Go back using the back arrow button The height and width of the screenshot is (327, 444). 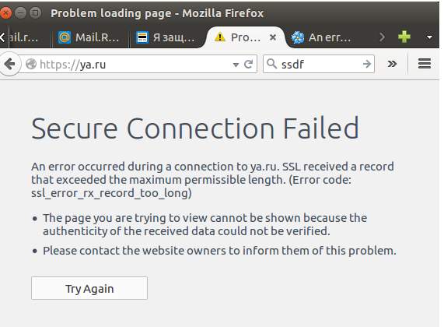pyautogui.click(x=10, y=64)
